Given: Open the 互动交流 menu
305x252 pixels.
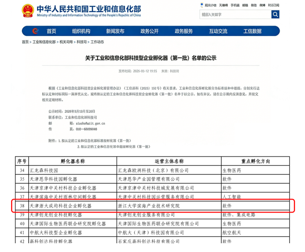Looking at the screenshot, I should coord(218,31).
